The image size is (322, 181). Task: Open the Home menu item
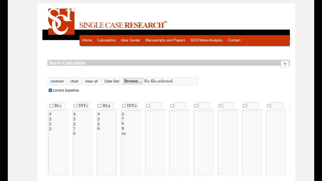tap(87, 40)
